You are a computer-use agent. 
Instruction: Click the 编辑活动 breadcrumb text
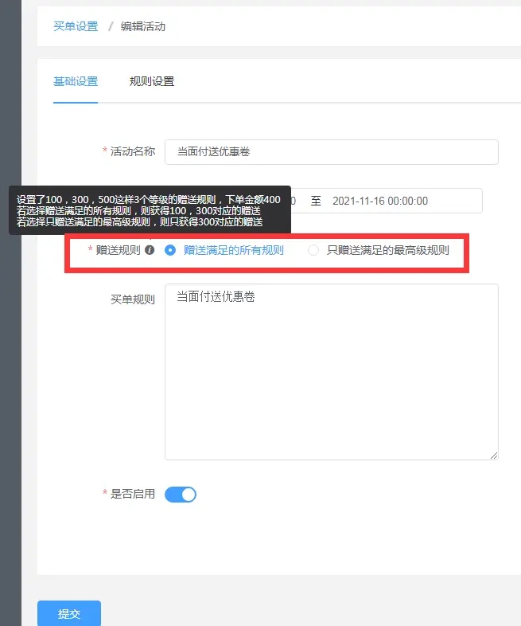pos(142,26)
